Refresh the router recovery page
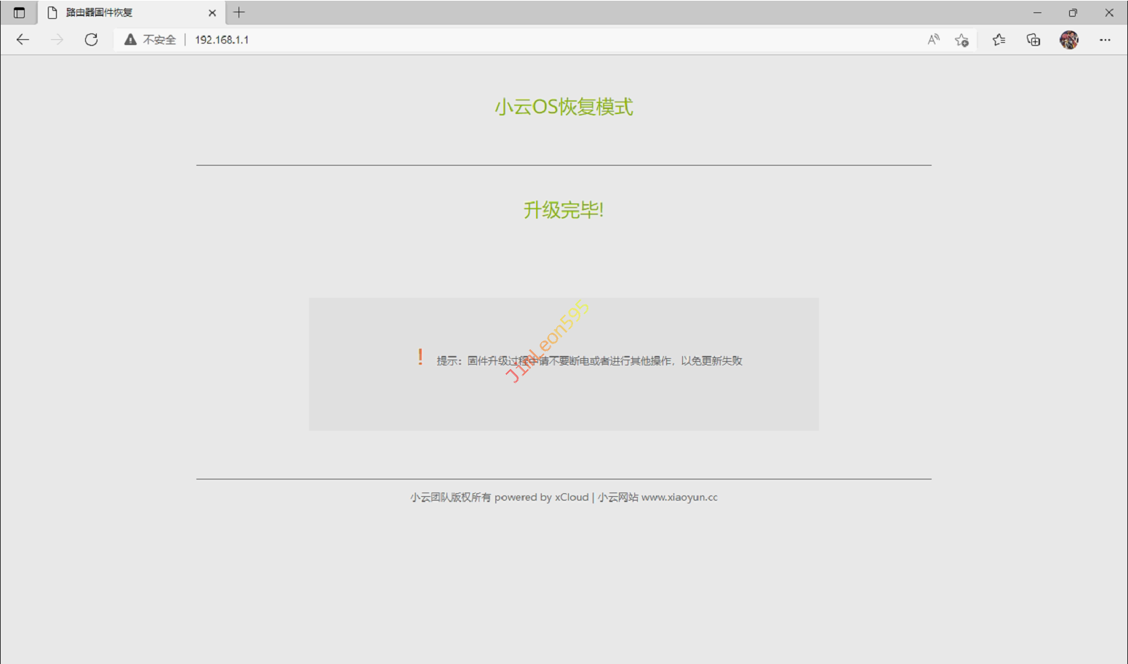Image resolution: width=1128 pixels, height=664 pixels. (91, 40)
